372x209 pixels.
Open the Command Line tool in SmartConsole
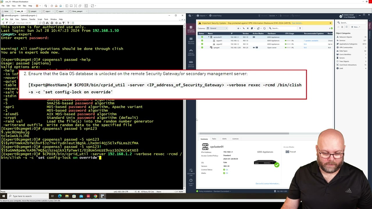pyautogui.click(x=191, y=172)
